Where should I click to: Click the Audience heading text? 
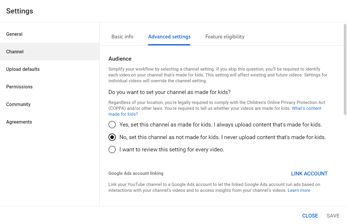[x=120, y=59]
